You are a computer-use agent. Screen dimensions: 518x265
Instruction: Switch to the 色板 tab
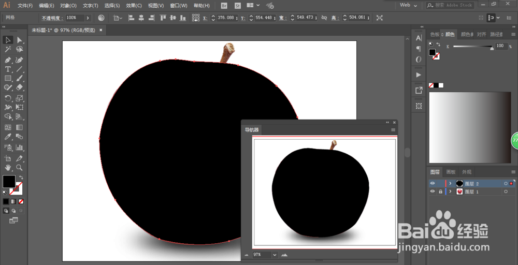435,34
